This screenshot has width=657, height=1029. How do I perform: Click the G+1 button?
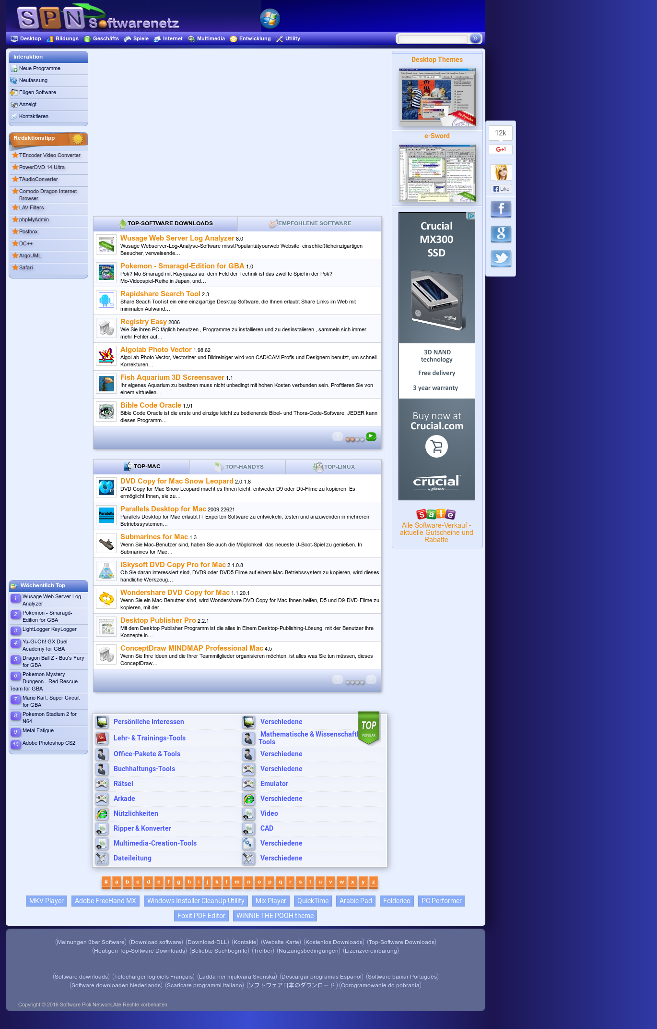(x=501, y=149)
